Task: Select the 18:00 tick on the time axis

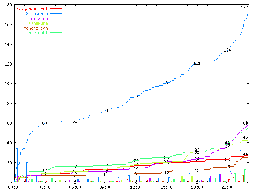Action: pyautogui.click(x=197, y=187)
